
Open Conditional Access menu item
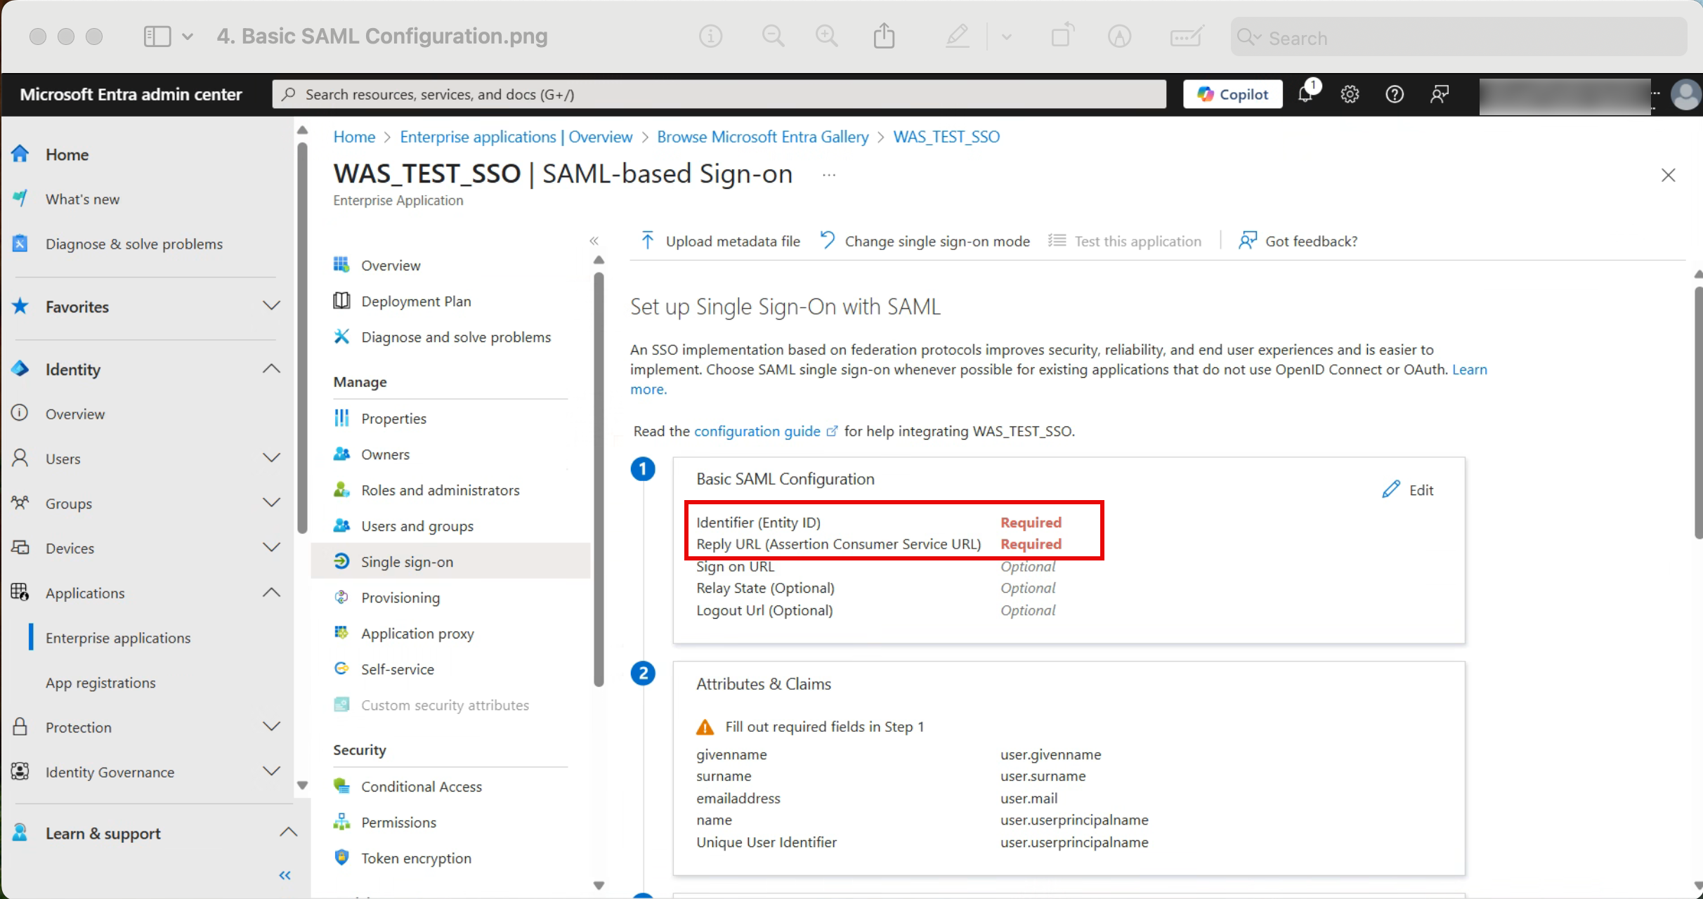pyautogui.click(x=422, y=787)
